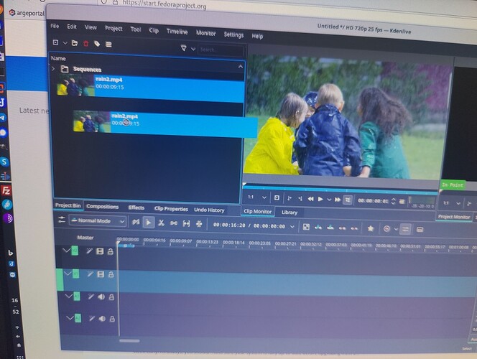Open the Help menu
Screen dimensions: 477x359
point(257,36)
